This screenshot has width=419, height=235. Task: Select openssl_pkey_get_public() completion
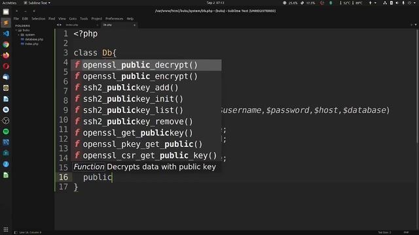point(146,144)
